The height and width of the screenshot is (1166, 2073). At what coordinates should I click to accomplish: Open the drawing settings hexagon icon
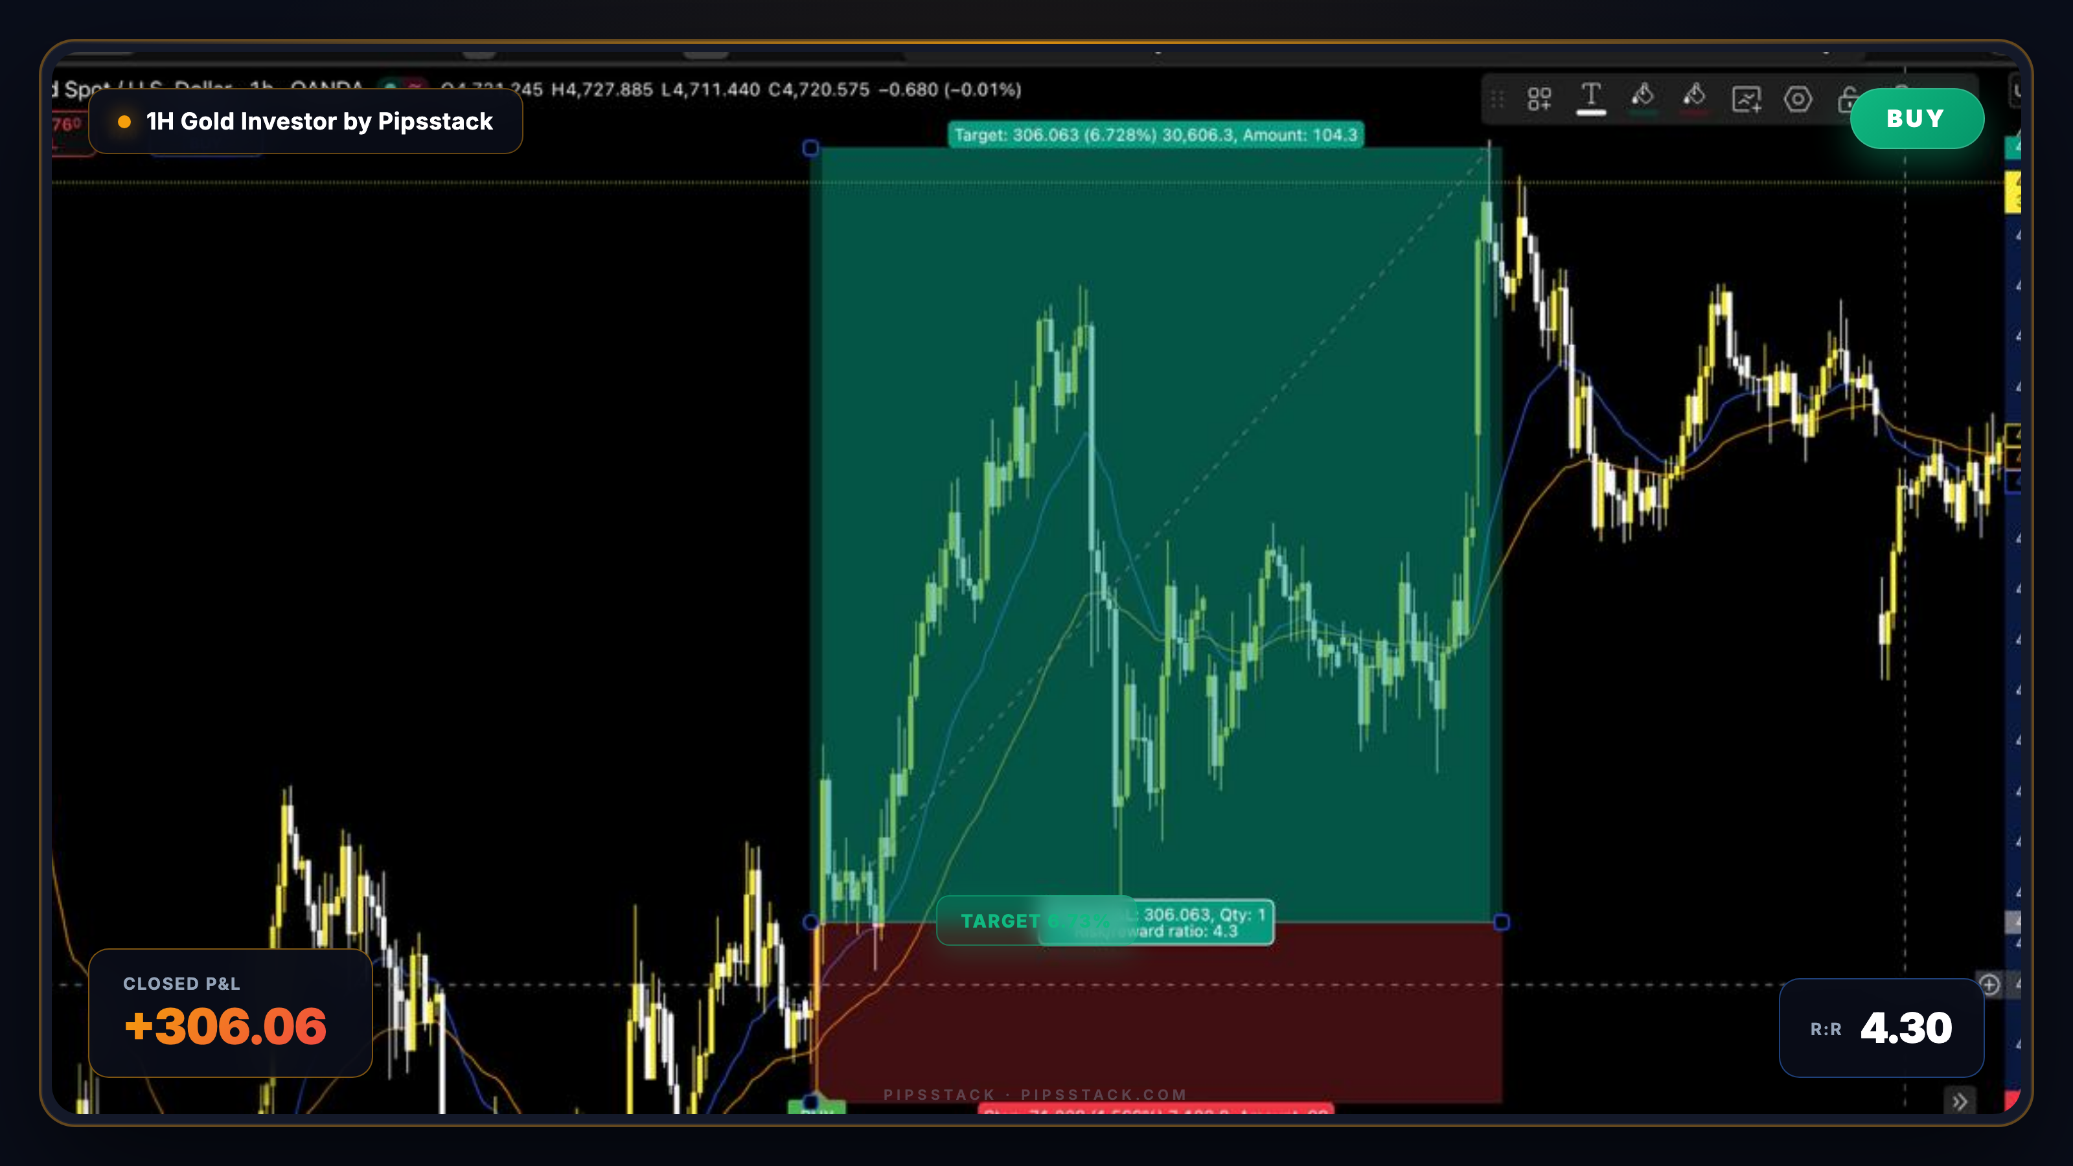1798,99
